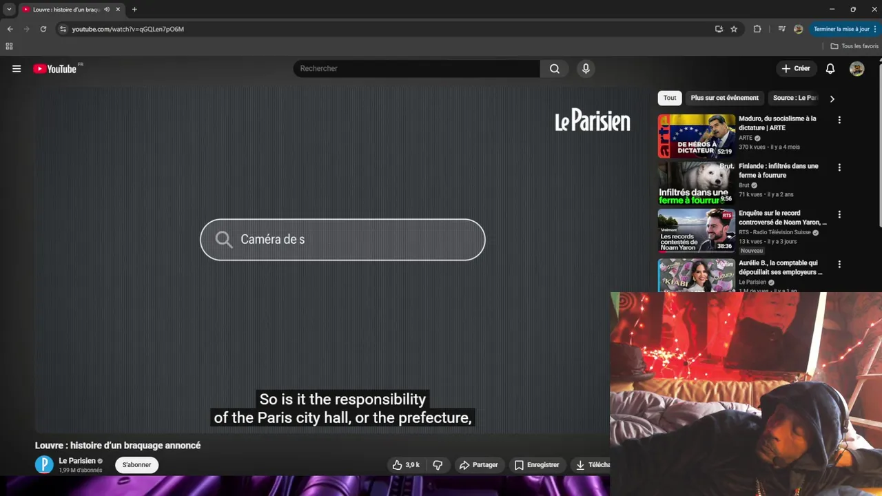Open title 'Enquête sur le record controversé'
882x496 pixels.
click(783, 218)
